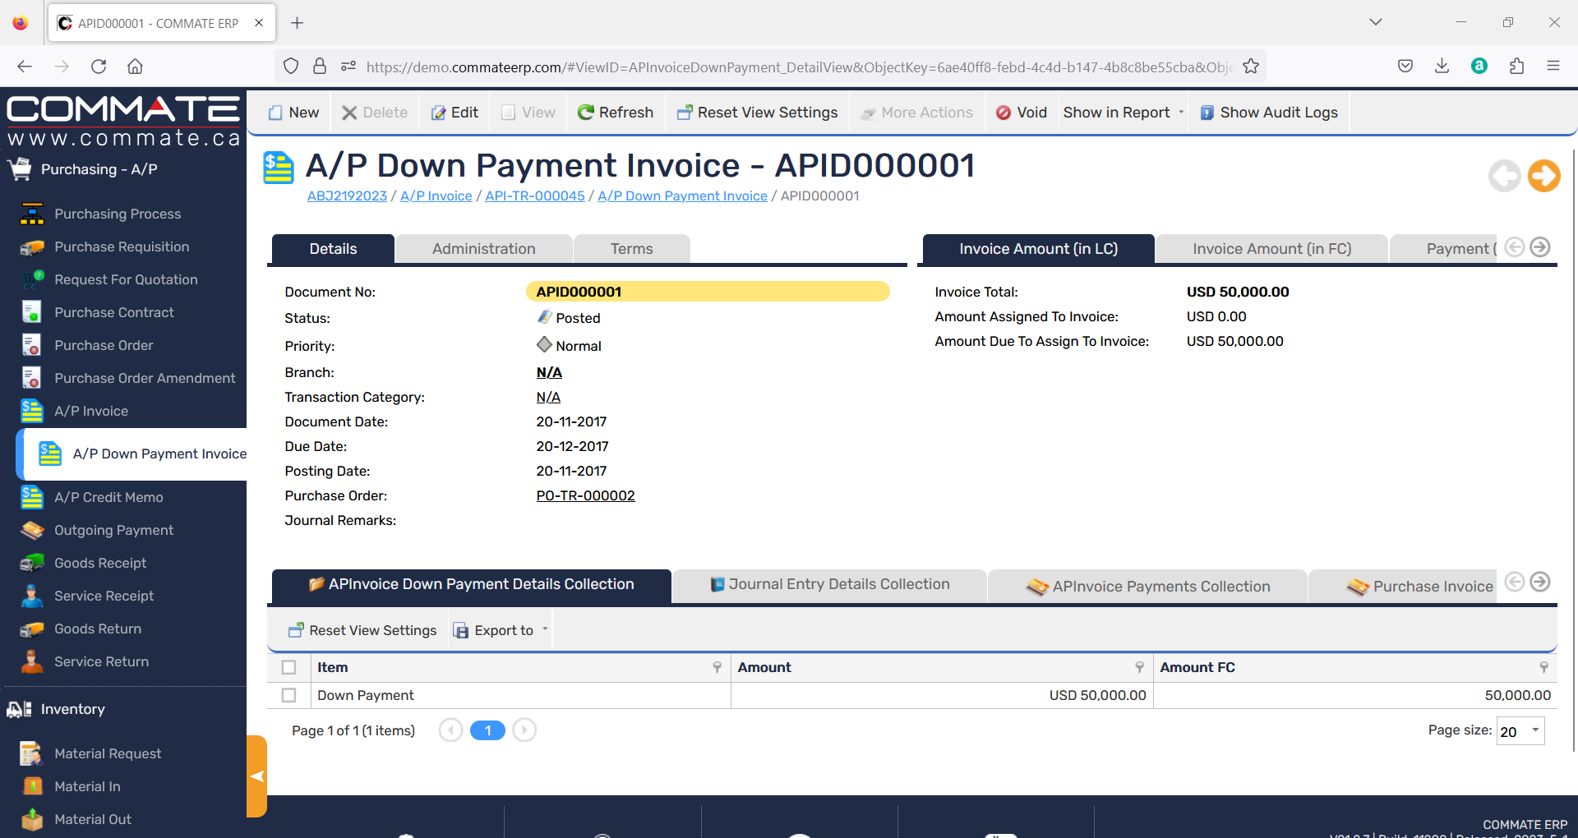Screen dimensions: 1578x838
Task: Switch to Administration tab
Action: [x=483, y=249]
